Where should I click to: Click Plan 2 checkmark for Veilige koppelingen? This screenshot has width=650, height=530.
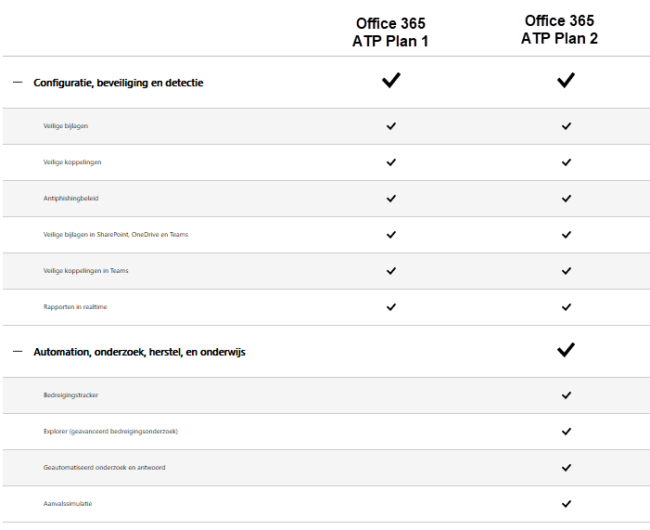[567, 162]
